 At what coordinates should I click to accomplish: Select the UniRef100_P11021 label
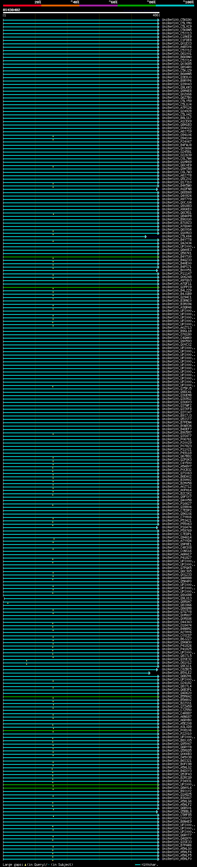point(177,450)
